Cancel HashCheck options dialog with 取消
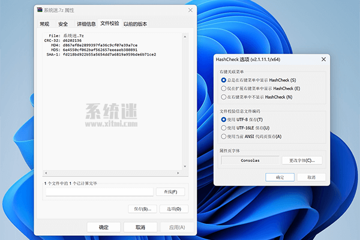This screenshot has height=240, width=360. click(311, 178)
